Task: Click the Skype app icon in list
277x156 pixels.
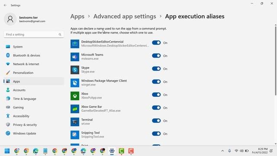Action: point(75,70)
